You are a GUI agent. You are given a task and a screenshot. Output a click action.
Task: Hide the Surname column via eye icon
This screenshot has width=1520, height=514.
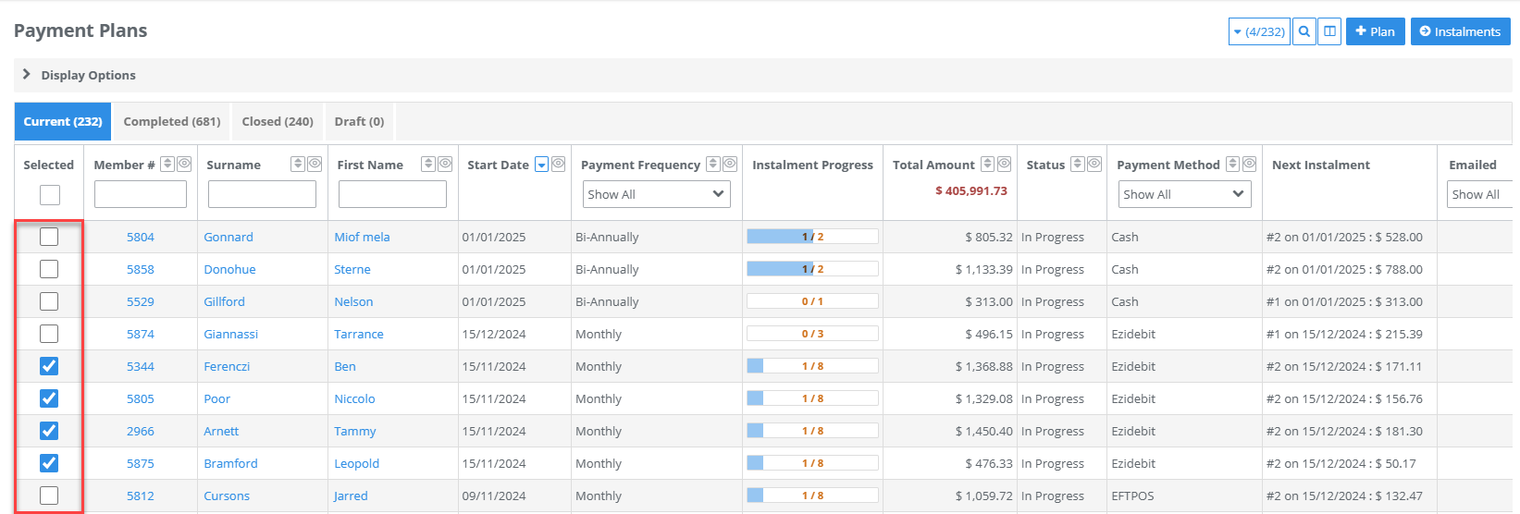pos(315,164)
